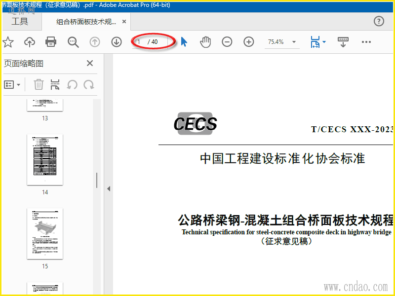395x296 pixels.
Task: Switch to the 组合桥面板技术规... document tab
Action: tap(86, 22)
